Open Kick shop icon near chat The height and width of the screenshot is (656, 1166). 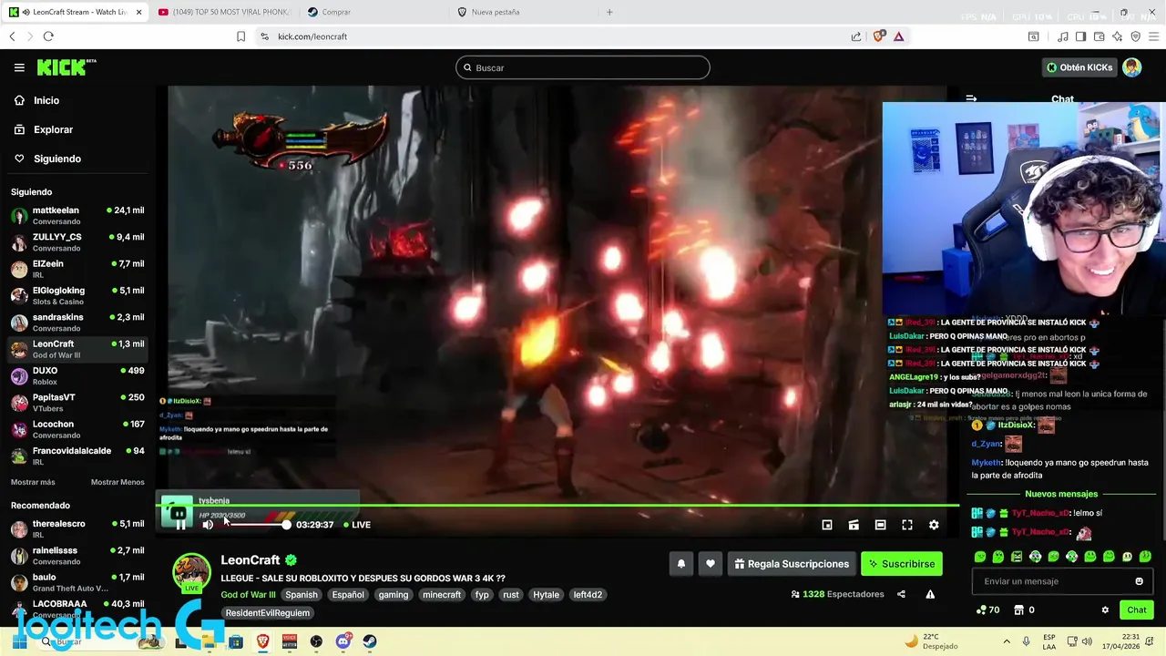pos(1019,610)
